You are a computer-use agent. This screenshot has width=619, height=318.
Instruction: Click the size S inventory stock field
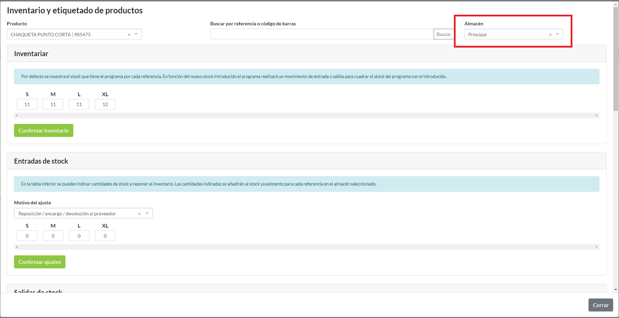click(x=27, y=104)
